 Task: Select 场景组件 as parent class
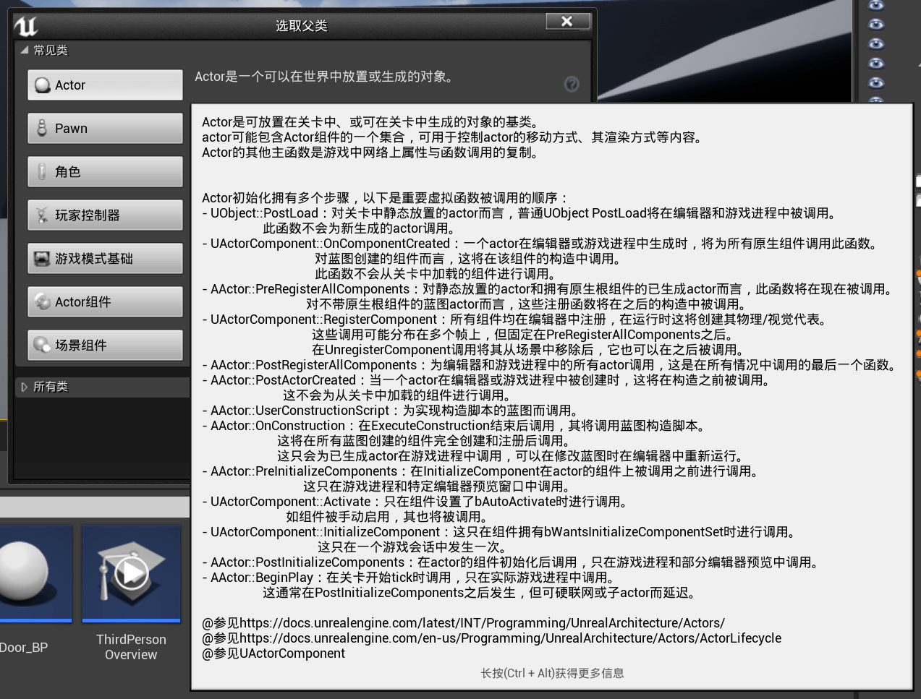click(105, 346)
